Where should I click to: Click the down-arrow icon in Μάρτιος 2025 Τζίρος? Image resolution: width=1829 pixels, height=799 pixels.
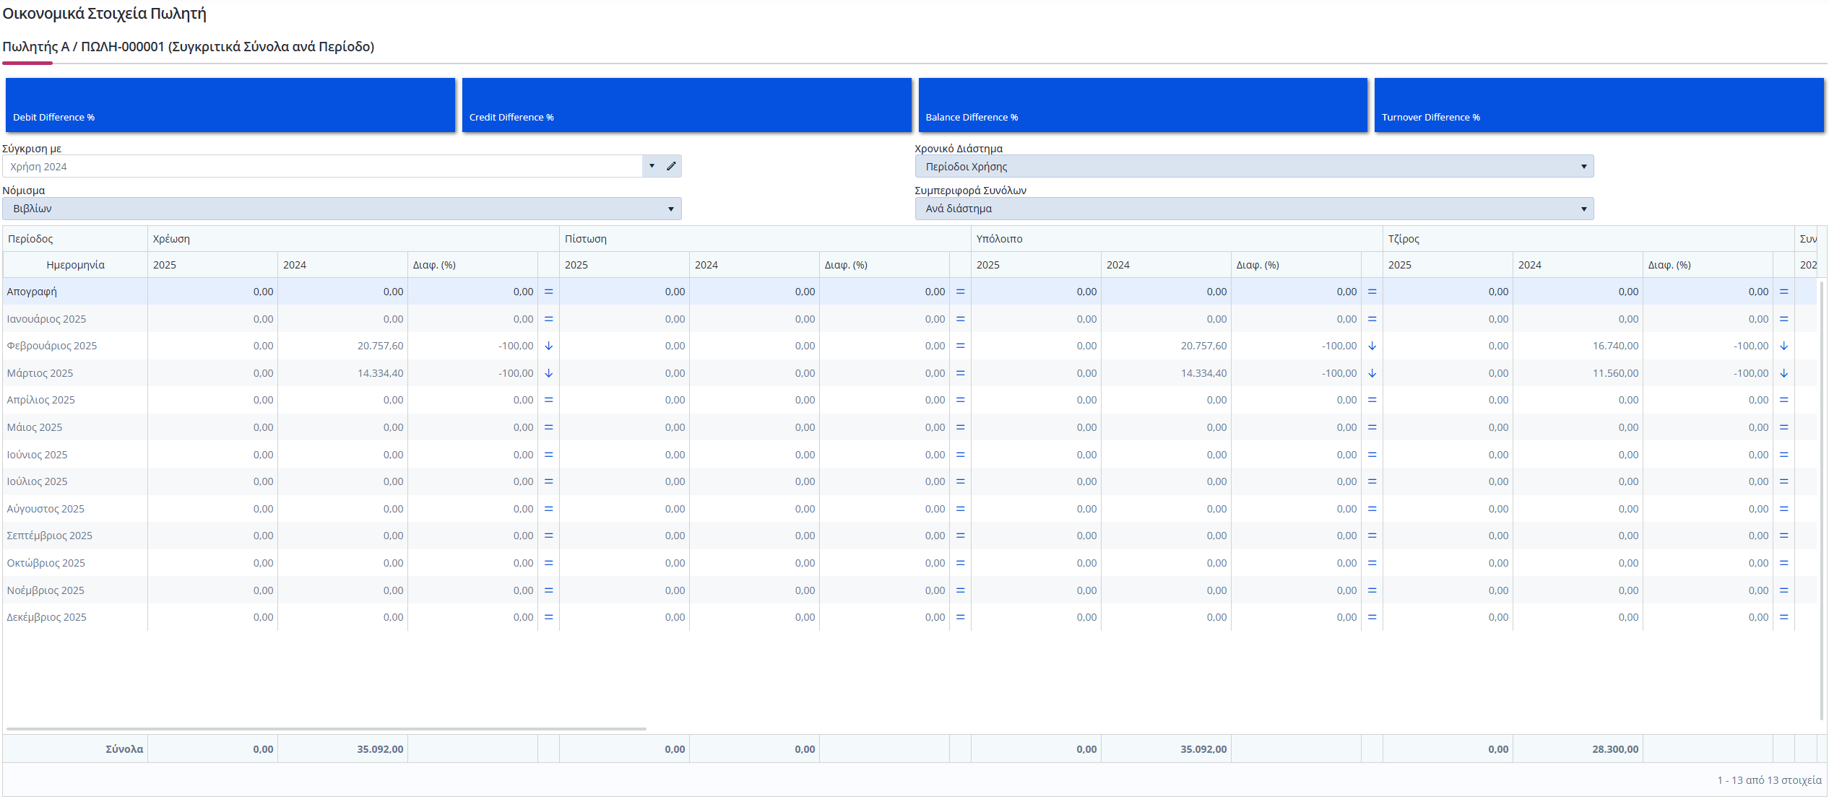point(1784,373)
